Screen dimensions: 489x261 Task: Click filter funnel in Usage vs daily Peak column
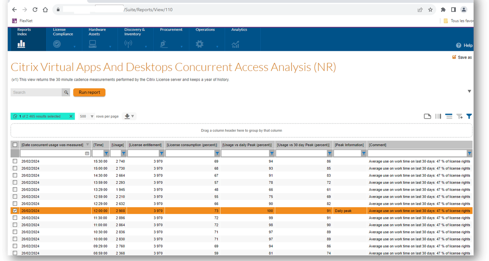[272, 154]
